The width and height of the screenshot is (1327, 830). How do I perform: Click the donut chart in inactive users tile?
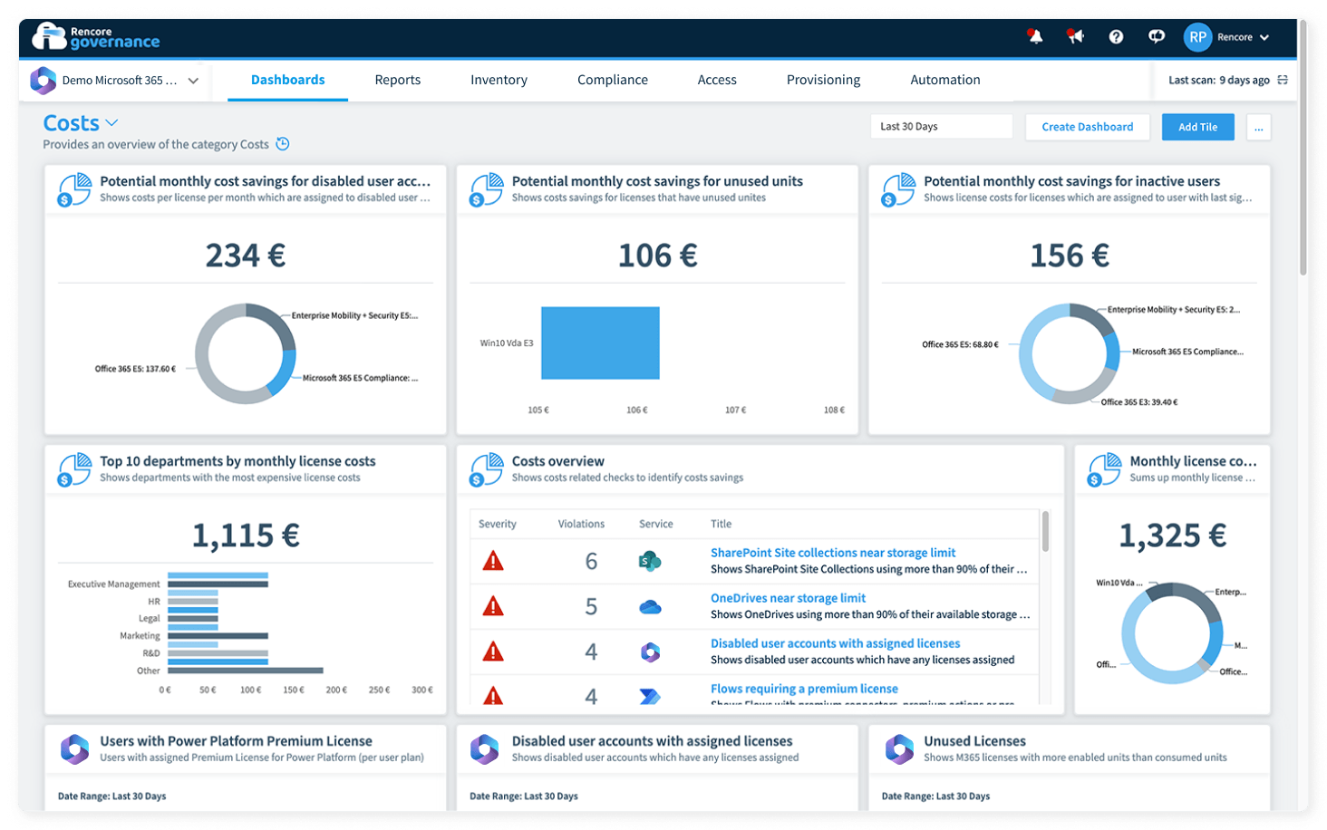click(x=1070, y=353)
